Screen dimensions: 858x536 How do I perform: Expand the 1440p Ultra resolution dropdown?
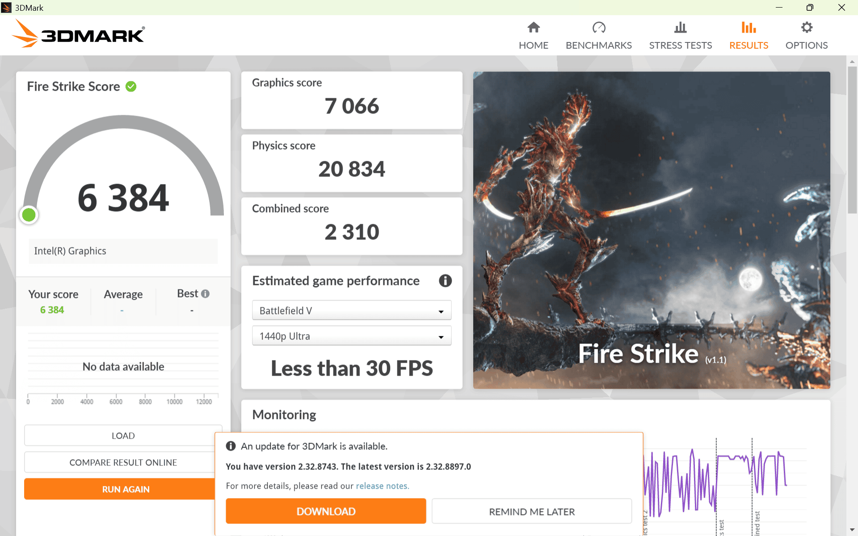[352, 336]
